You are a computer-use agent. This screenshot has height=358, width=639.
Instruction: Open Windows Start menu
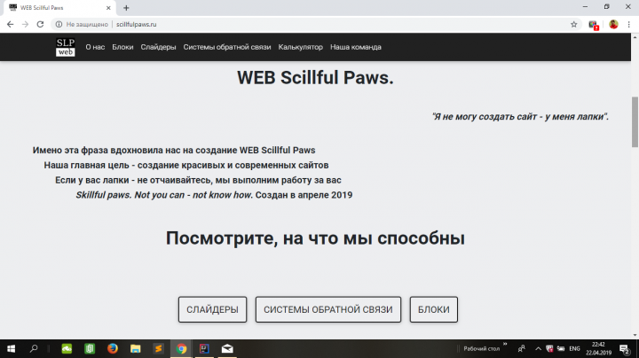click(11, 348)
